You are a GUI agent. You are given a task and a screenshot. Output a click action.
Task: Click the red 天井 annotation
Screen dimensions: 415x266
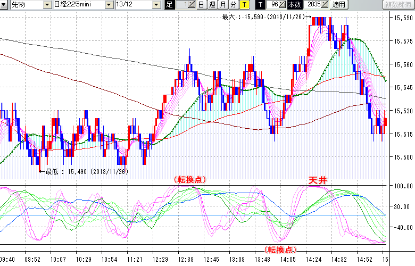click(x=318, y=181)
